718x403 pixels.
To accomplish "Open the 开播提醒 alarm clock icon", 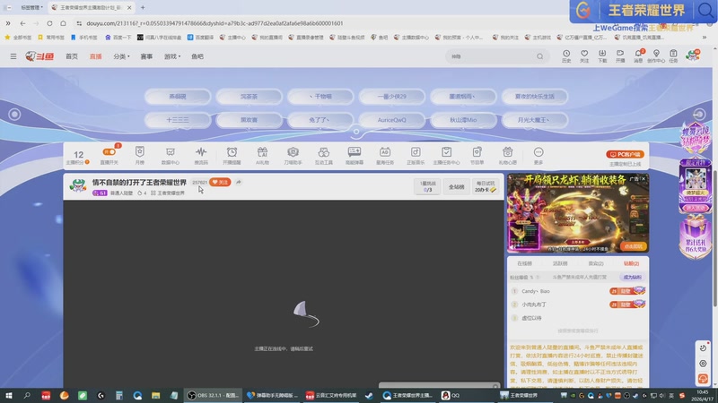I will tap(232, 155).
